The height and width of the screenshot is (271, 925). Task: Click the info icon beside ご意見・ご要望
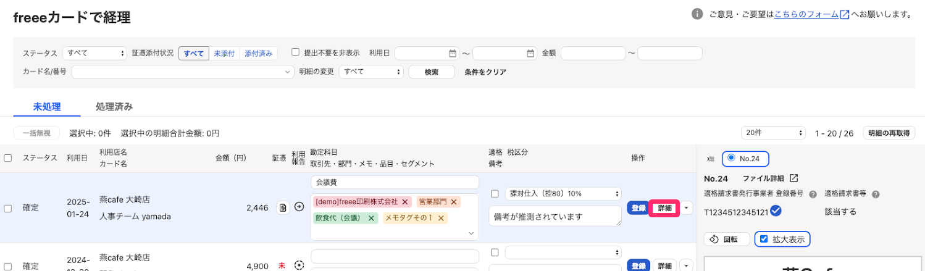click(697, 14)
